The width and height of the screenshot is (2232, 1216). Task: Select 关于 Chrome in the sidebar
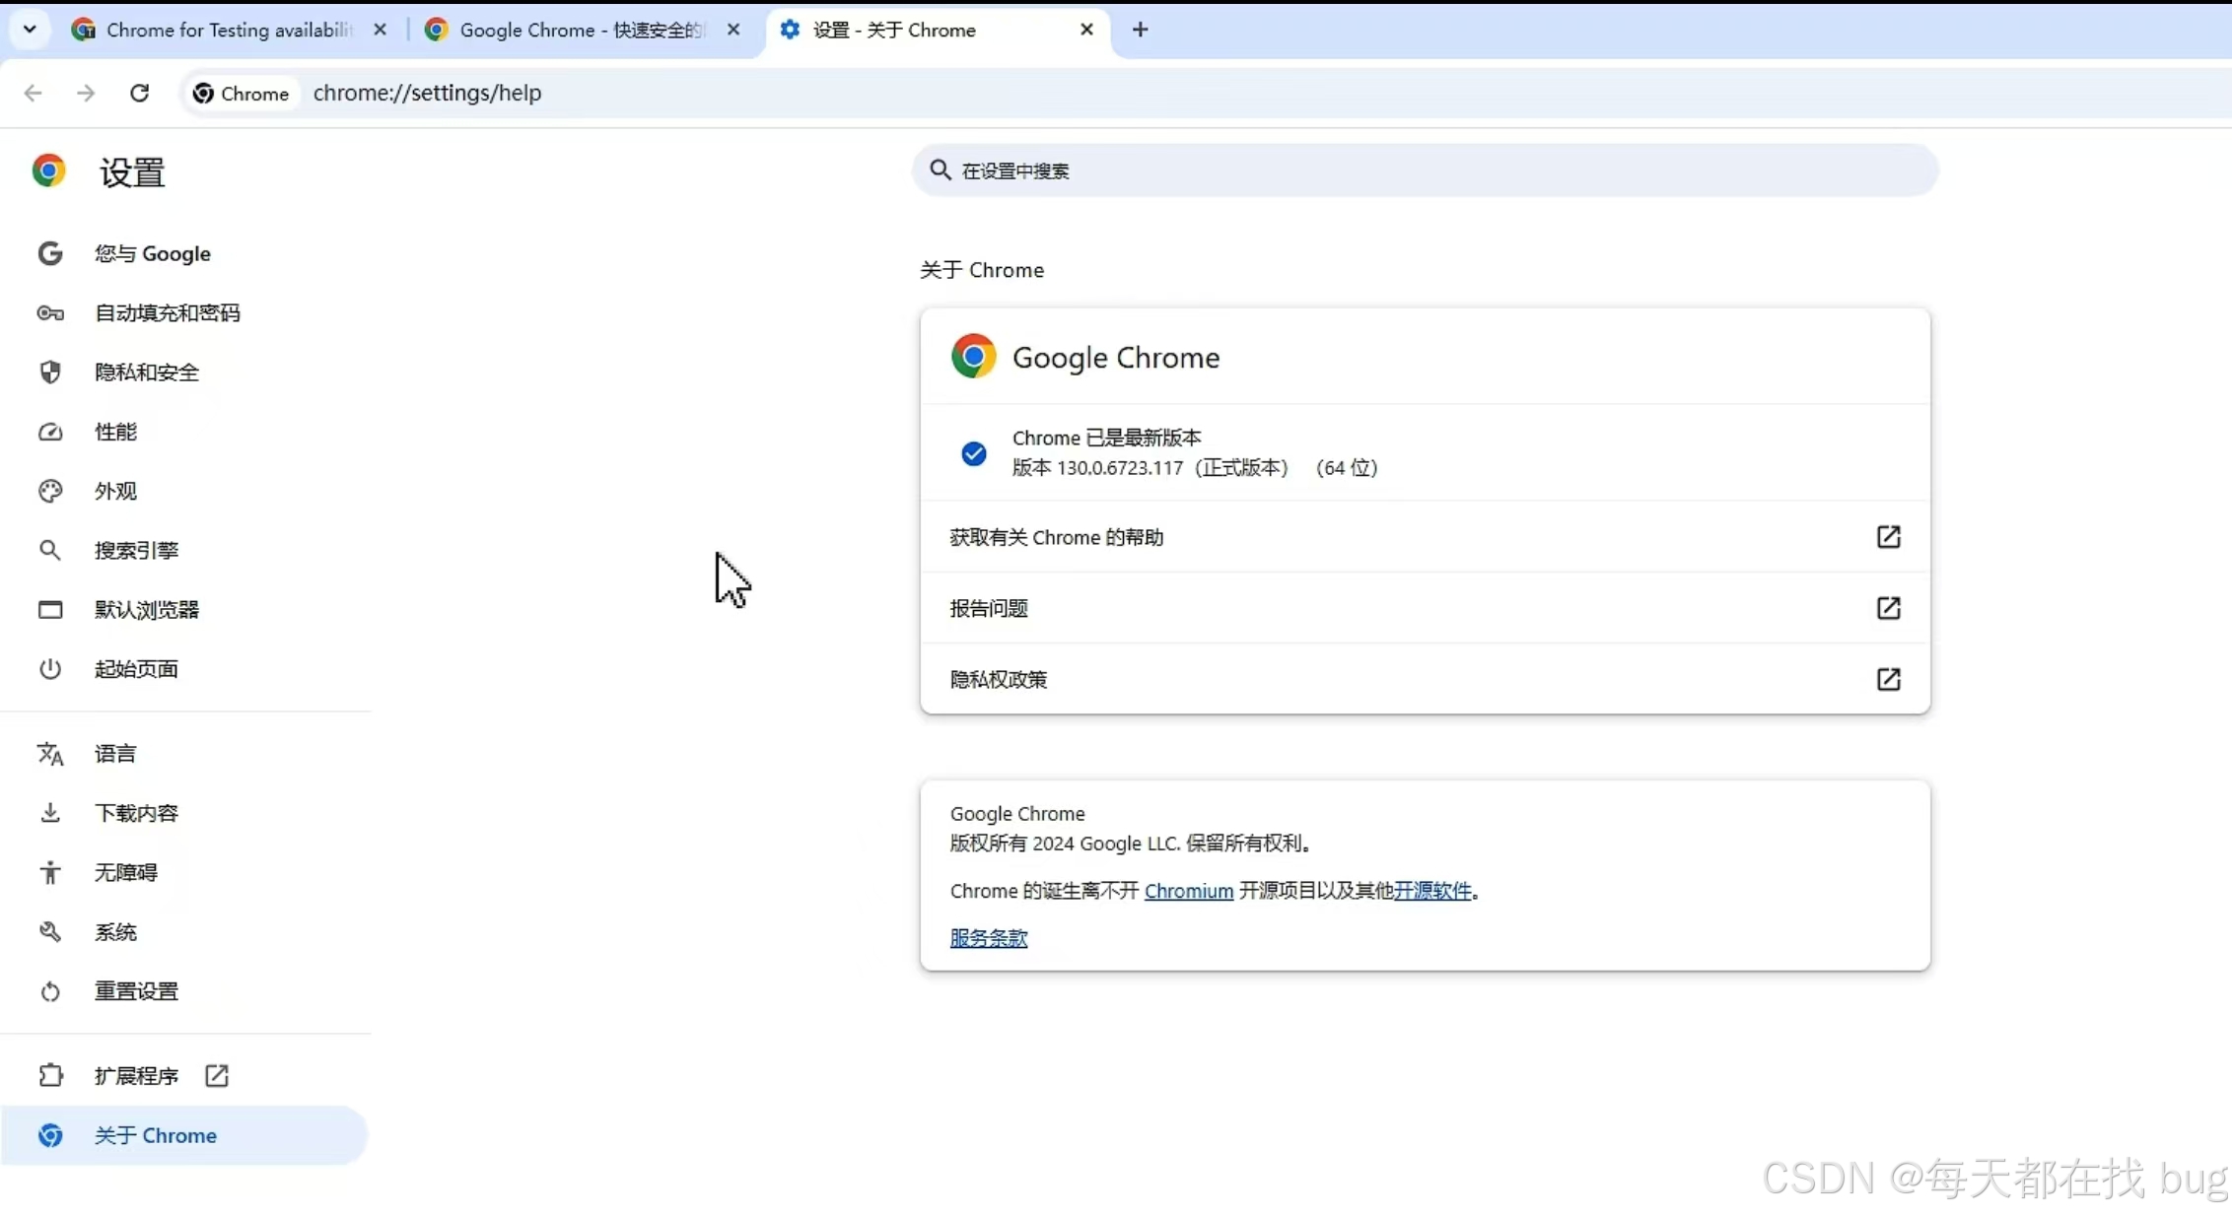point(185,1135)
